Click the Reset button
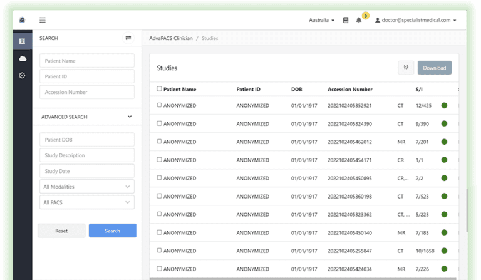 click(61, 231)
